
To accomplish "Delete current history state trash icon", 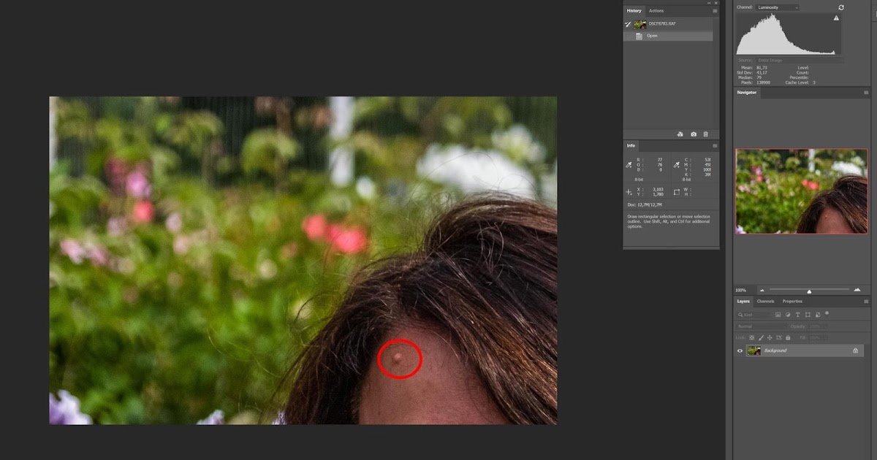I will (705, 134).
